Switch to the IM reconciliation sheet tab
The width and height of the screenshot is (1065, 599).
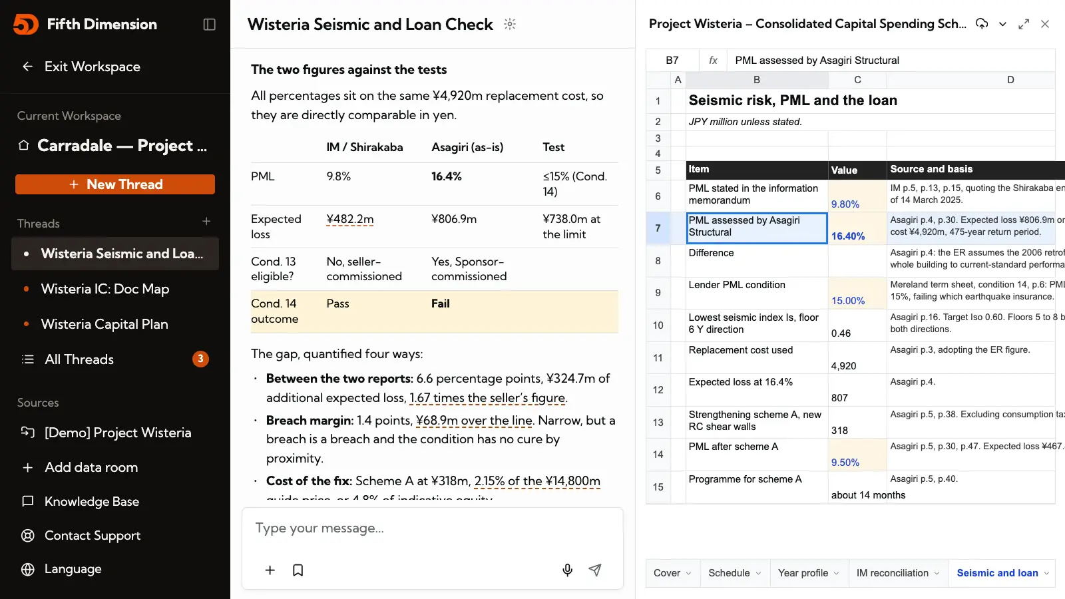[x=892, y=573]
